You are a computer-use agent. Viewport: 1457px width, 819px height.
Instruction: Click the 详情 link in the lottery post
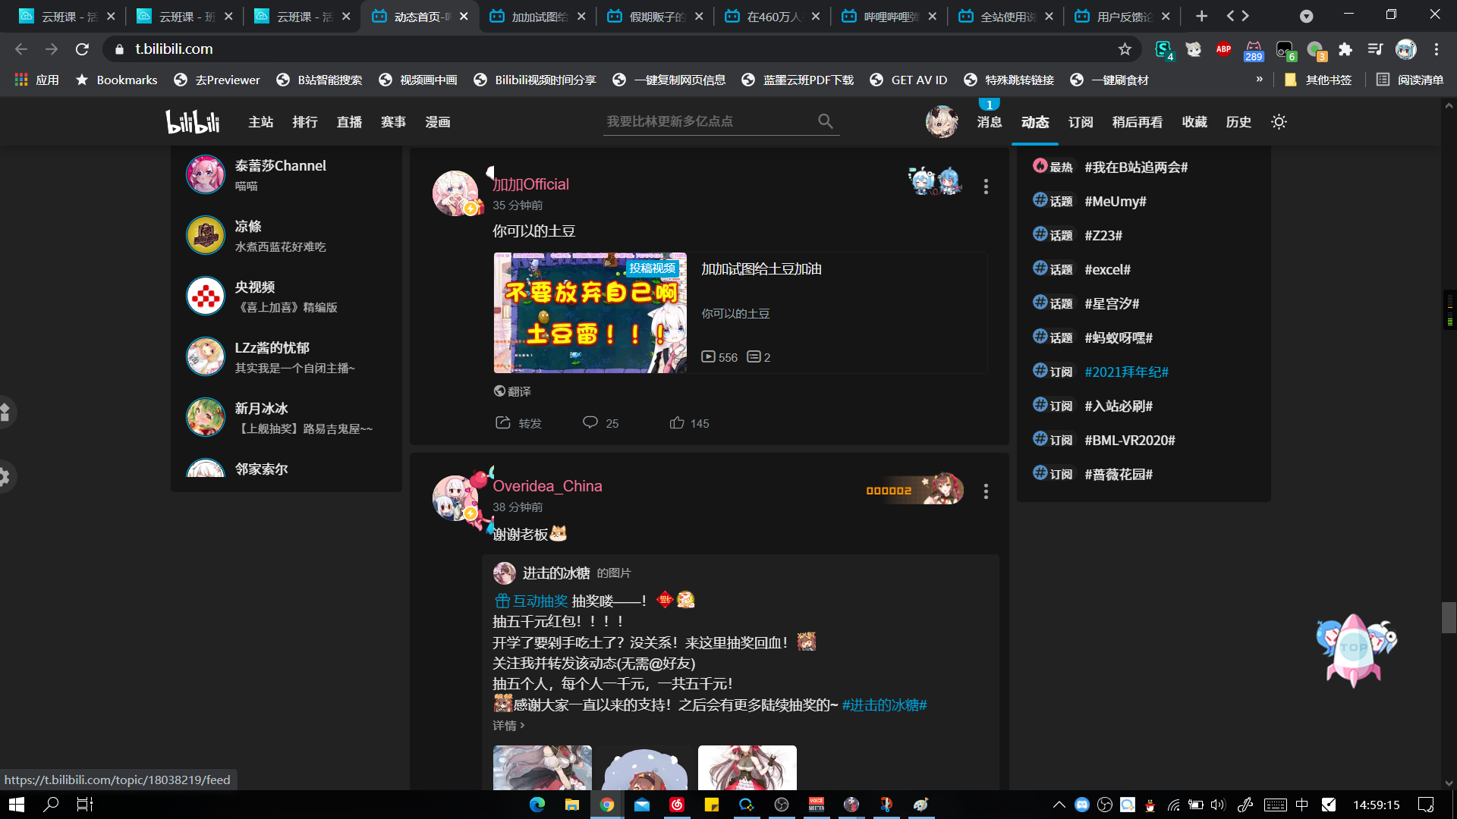(506, 725)
